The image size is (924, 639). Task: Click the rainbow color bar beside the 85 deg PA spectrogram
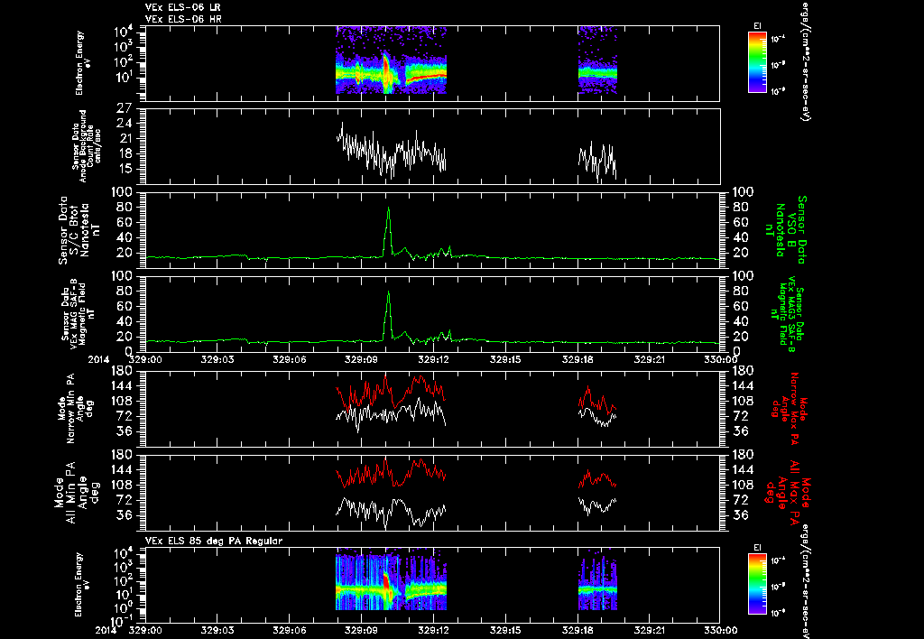pos(757,584)
